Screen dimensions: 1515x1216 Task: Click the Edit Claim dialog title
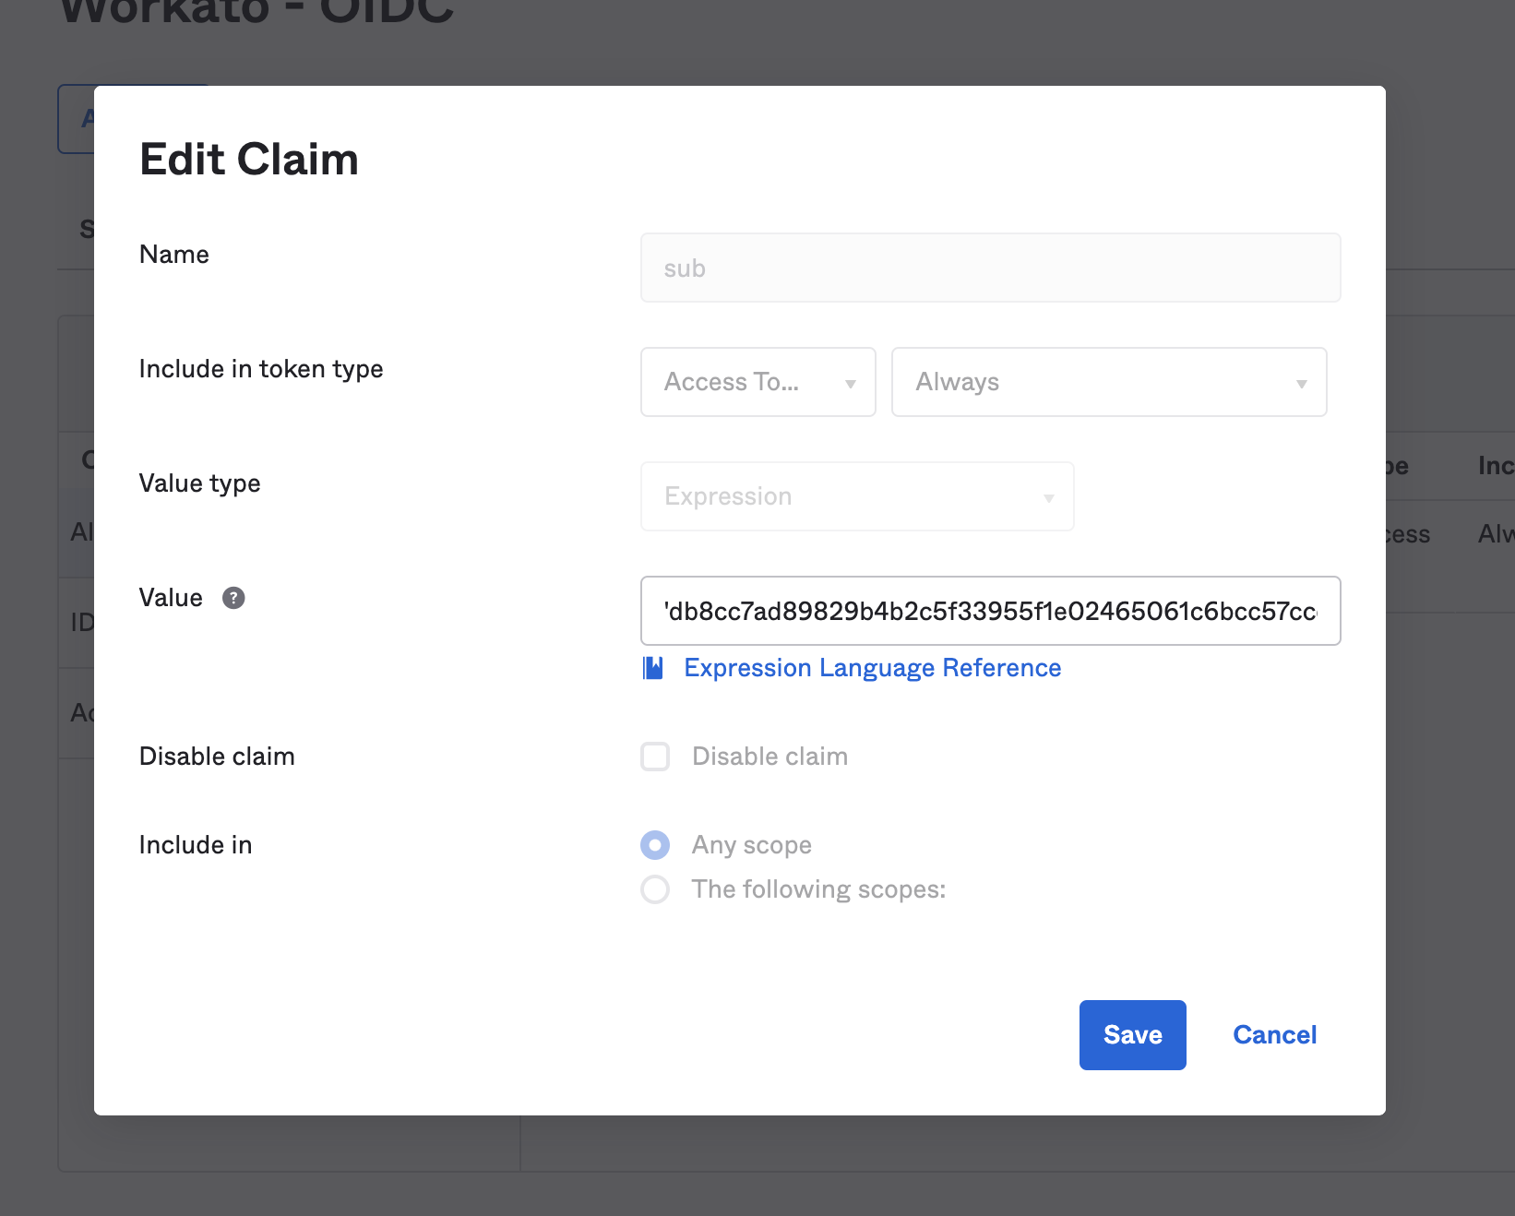249,159
